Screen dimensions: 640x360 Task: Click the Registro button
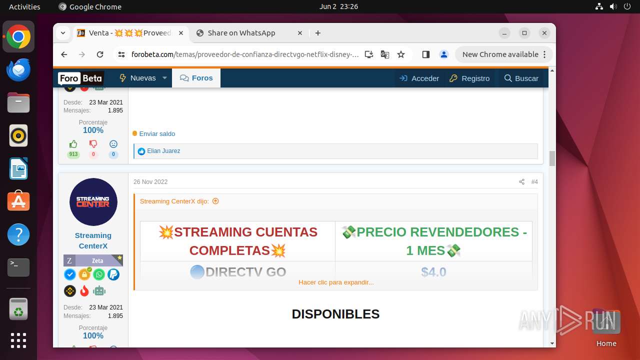point(469,78)
